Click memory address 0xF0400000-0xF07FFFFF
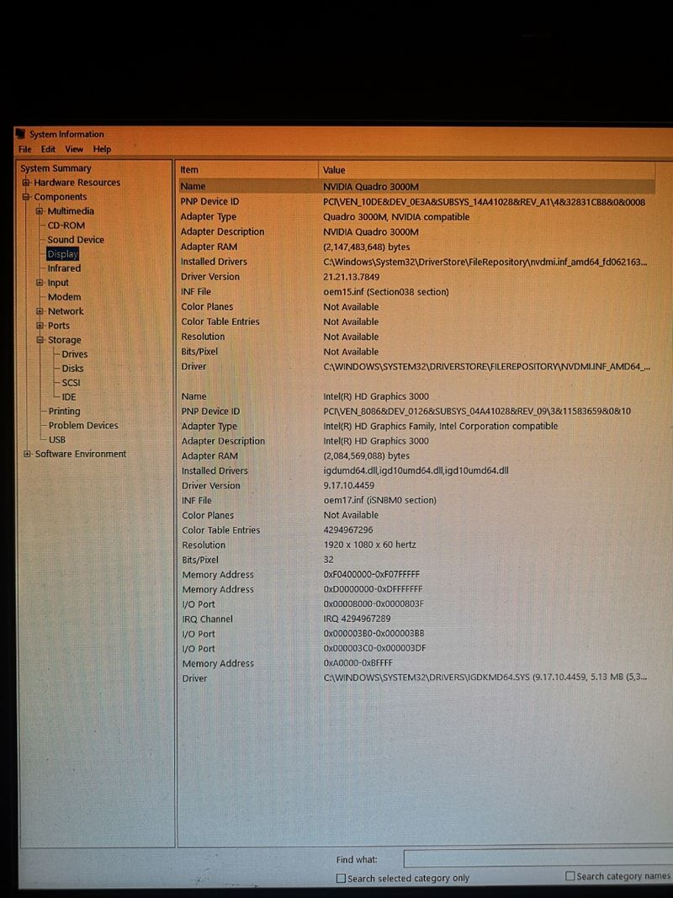 (371, 575)
